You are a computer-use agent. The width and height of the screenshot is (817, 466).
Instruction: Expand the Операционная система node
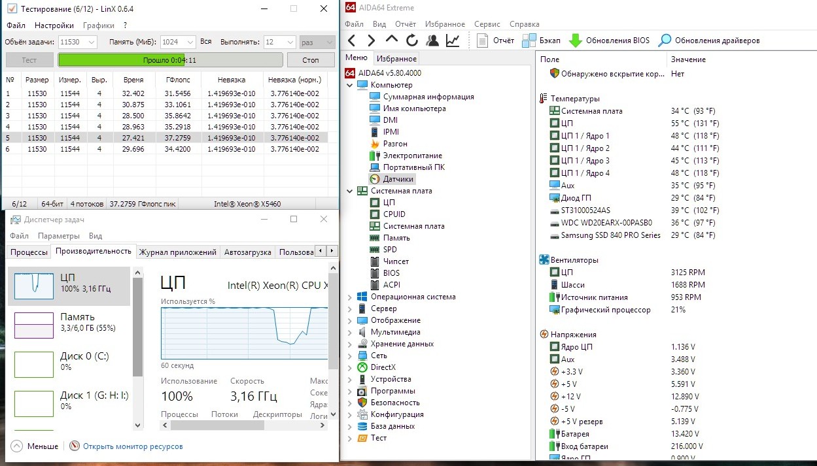point(350,297)
